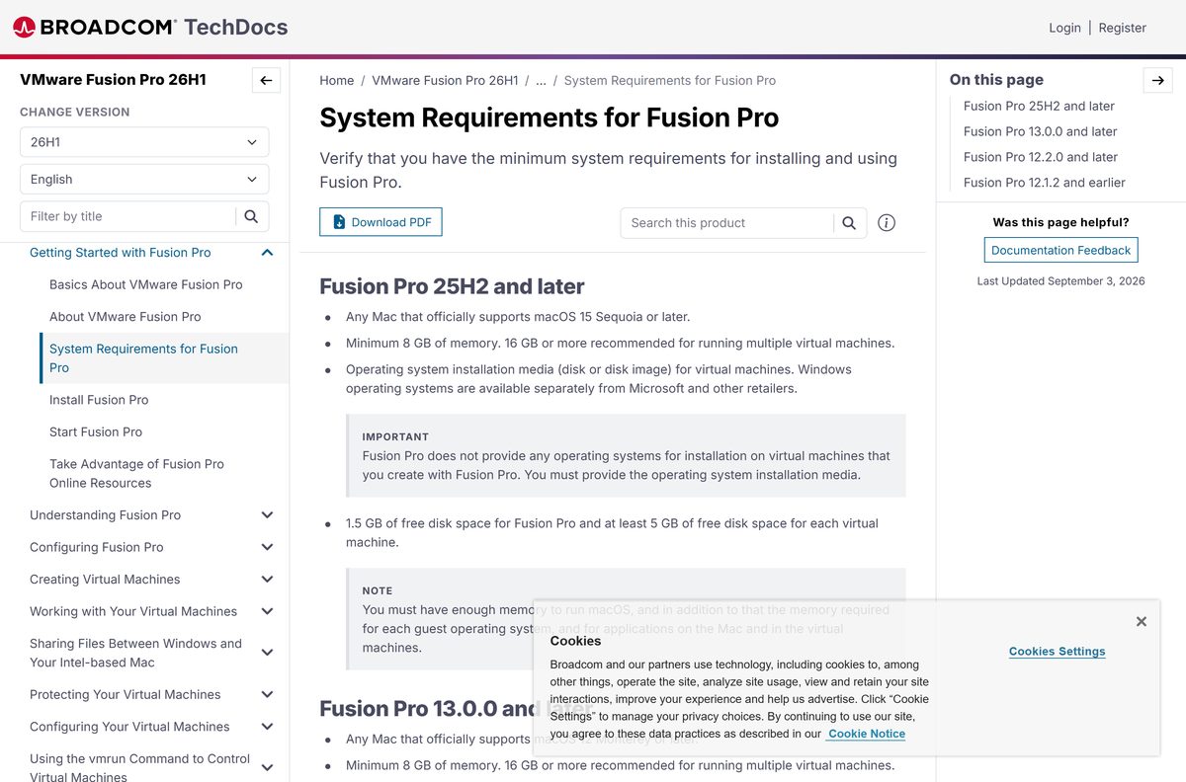The width and height of the screenshot is (1186, 782).
Task: Click the filter by title search icon
Action: pyautogui.click(x=251, y=216)
